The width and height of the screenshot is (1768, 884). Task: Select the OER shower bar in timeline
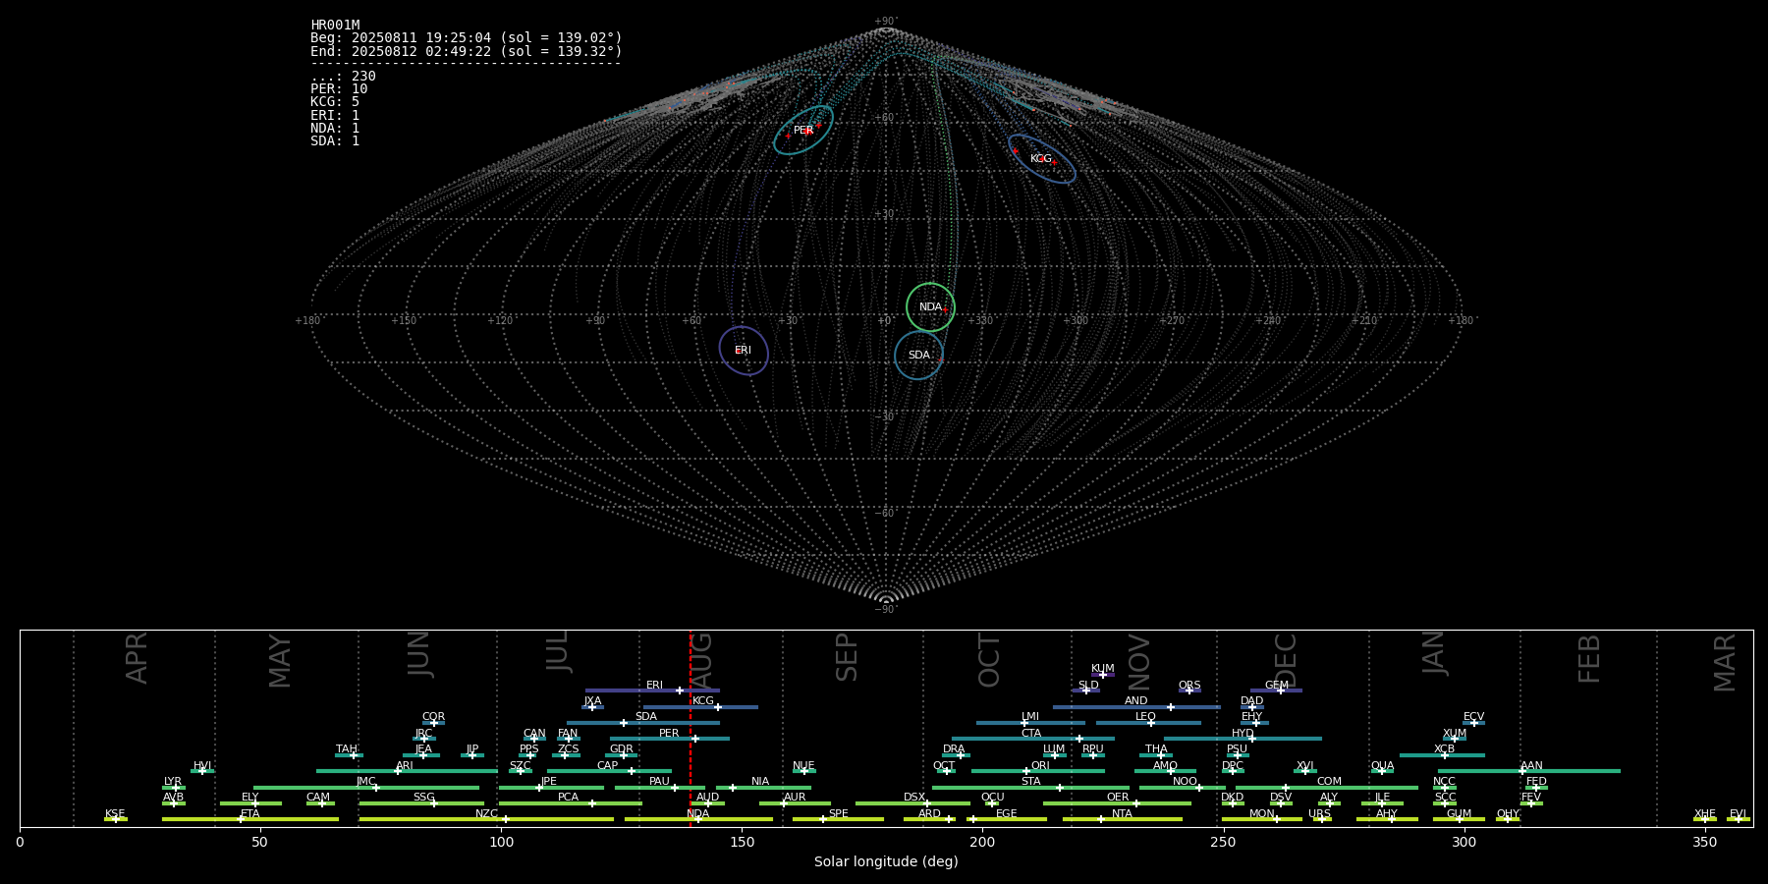point(1117,803)
